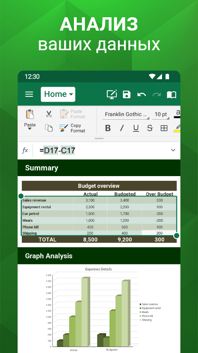Select Copy Format option
The image size is (198, 353).
click(x=72, y=128)
